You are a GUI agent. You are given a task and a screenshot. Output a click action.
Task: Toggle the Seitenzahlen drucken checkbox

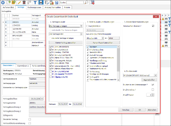click(153, 26)
